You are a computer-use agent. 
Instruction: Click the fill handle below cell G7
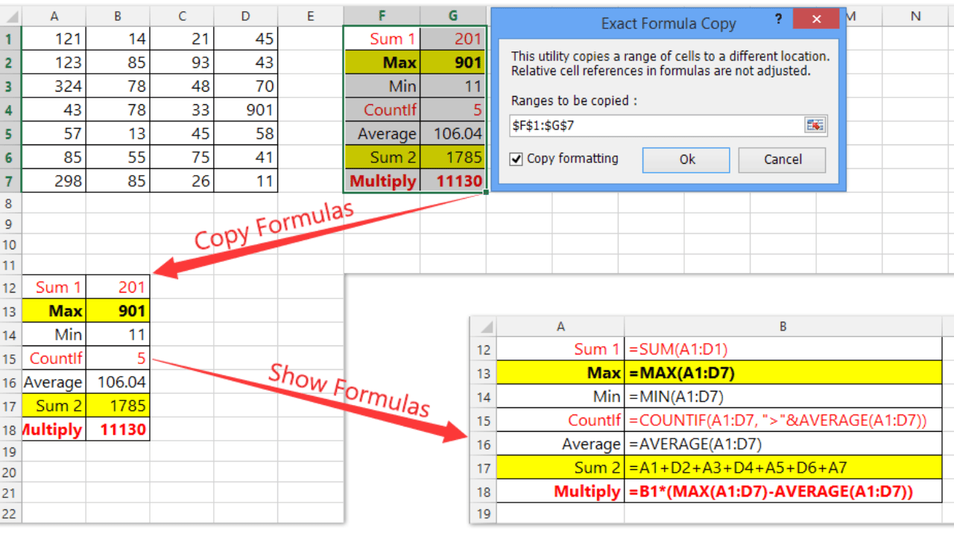pyautogui.click(x=486, y=192)
